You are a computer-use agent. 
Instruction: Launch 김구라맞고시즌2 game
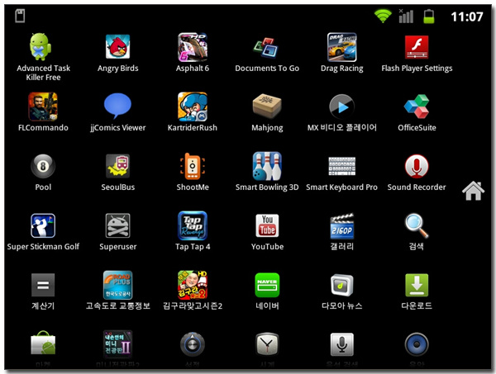point(193,291)
